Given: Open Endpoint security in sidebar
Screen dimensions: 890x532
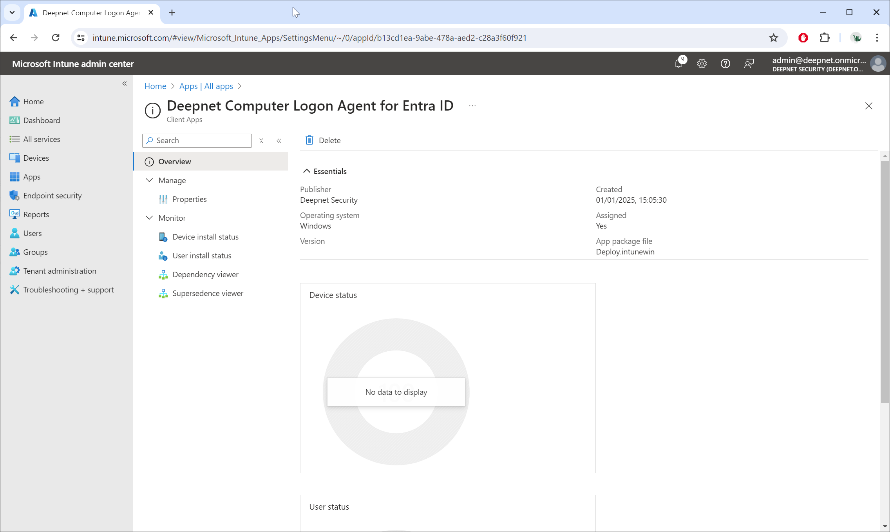Looking at the screenshot, I should (x=52, y=196).
